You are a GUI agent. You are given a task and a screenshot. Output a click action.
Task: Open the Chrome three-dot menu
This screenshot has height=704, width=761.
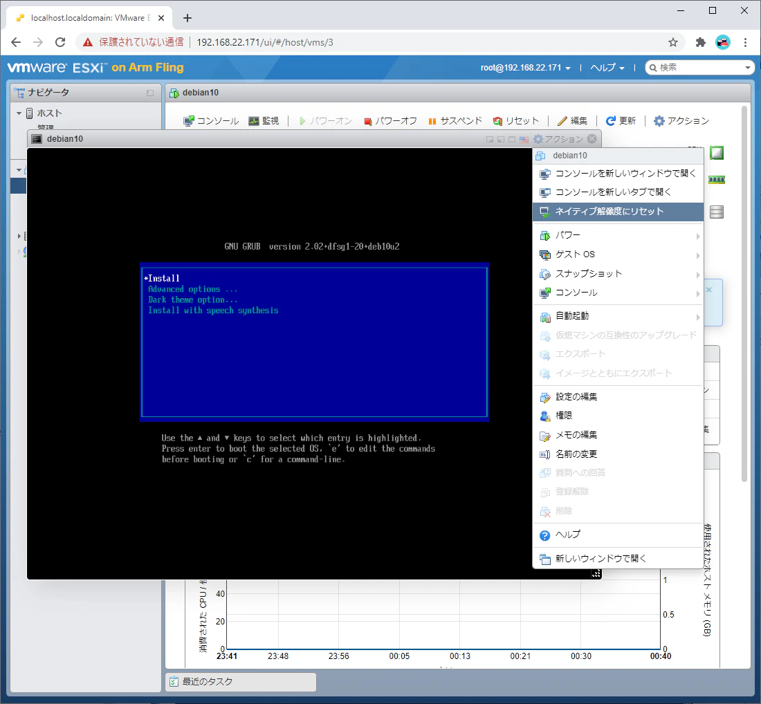click(x=746, y=42)
